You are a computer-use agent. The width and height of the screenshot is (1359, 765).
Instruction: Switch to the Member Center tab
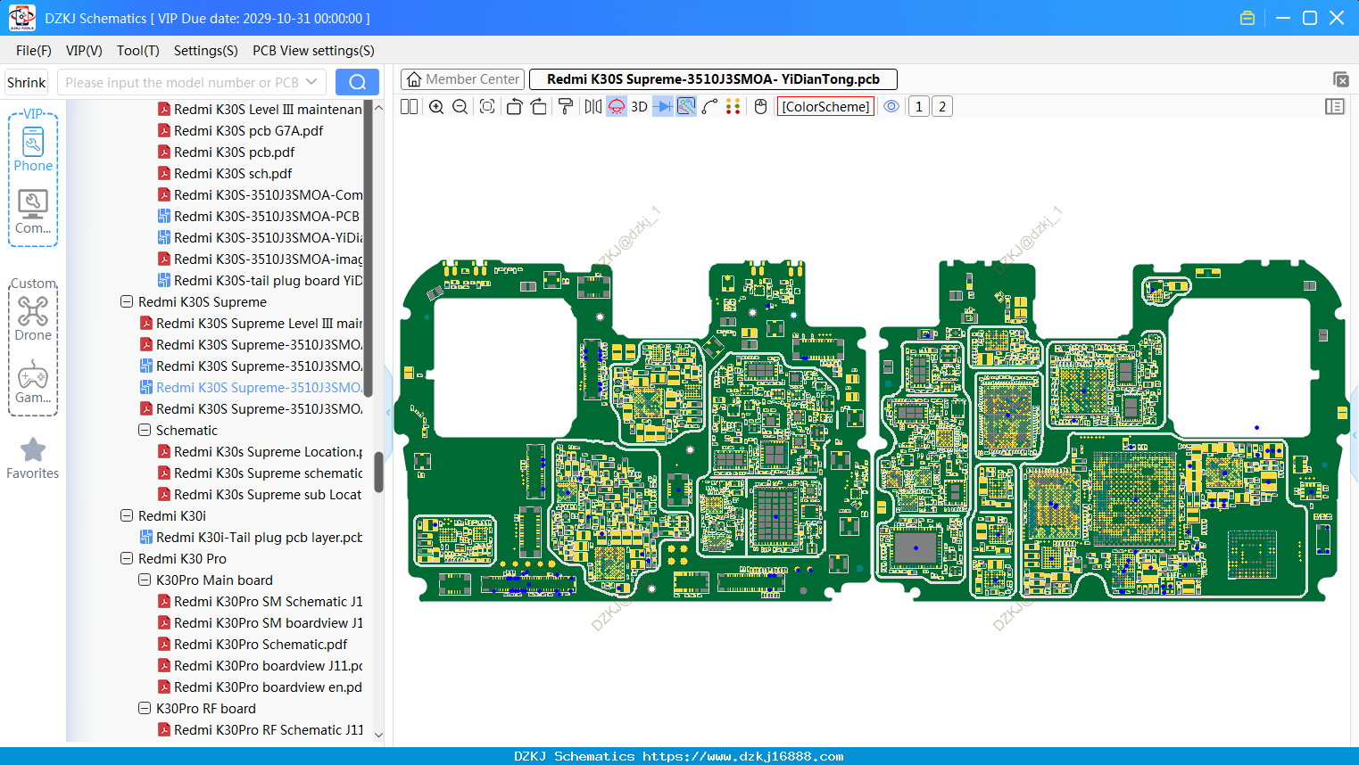pyautogui.click(x=463, y=79)
